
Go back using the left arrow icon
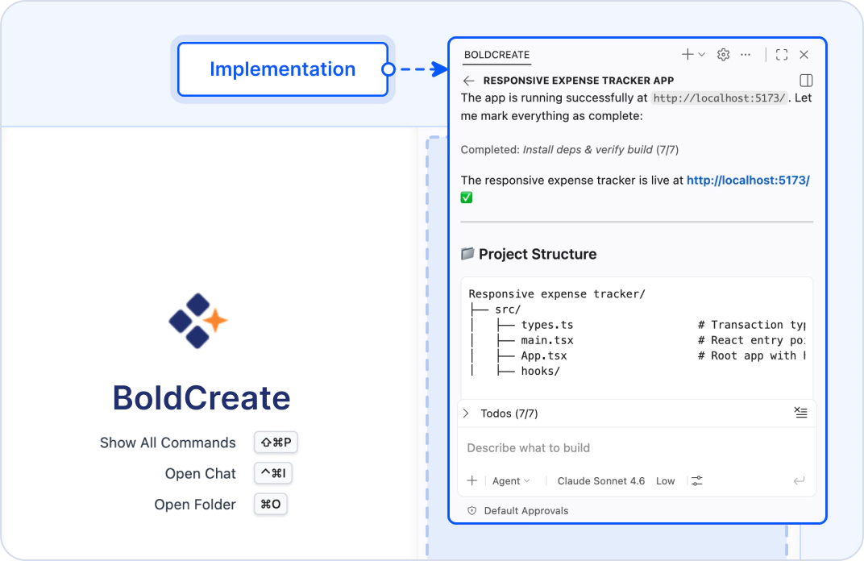(468, 81)
